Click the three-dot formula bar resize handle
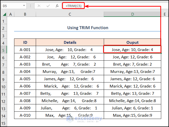 [x=31, y=6]
